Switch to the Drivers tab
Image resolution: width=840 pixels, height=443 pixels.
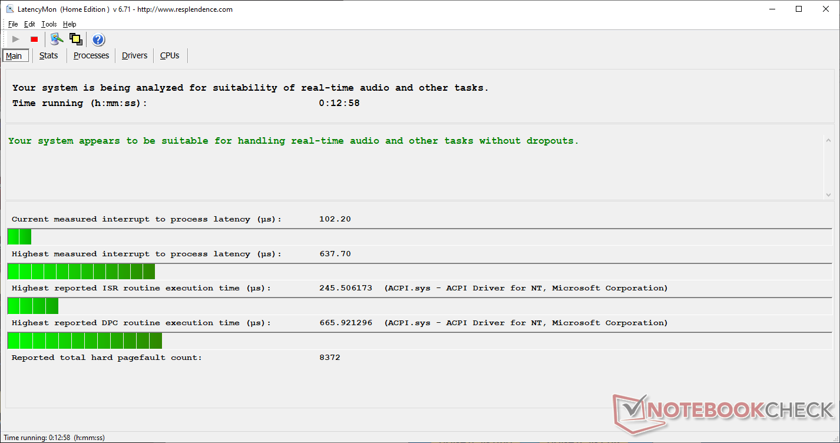point(134,55)
